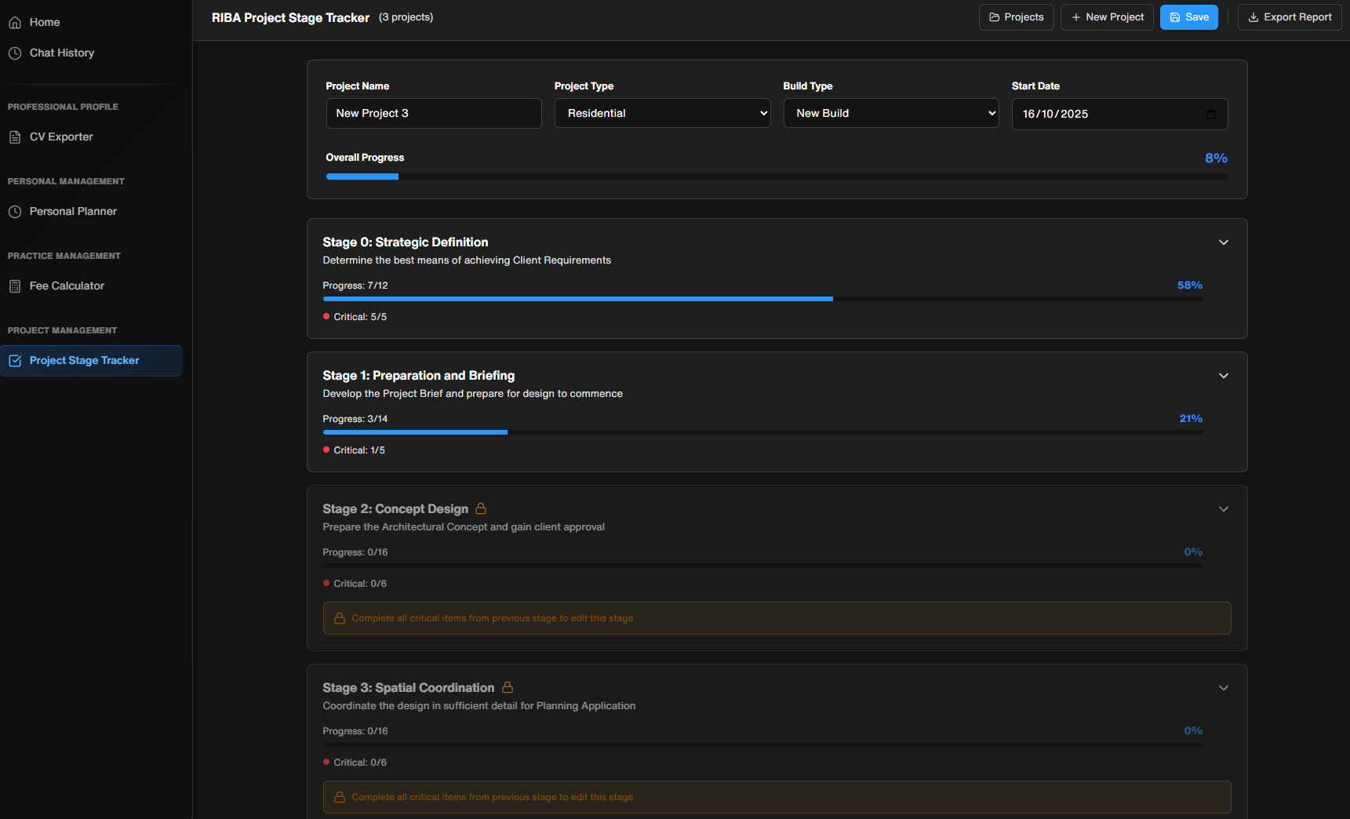The width and height of the screenshot is (1350, 819).
Task: Select the Project Stage Tracker checklist icon
Action: (16, 360)
